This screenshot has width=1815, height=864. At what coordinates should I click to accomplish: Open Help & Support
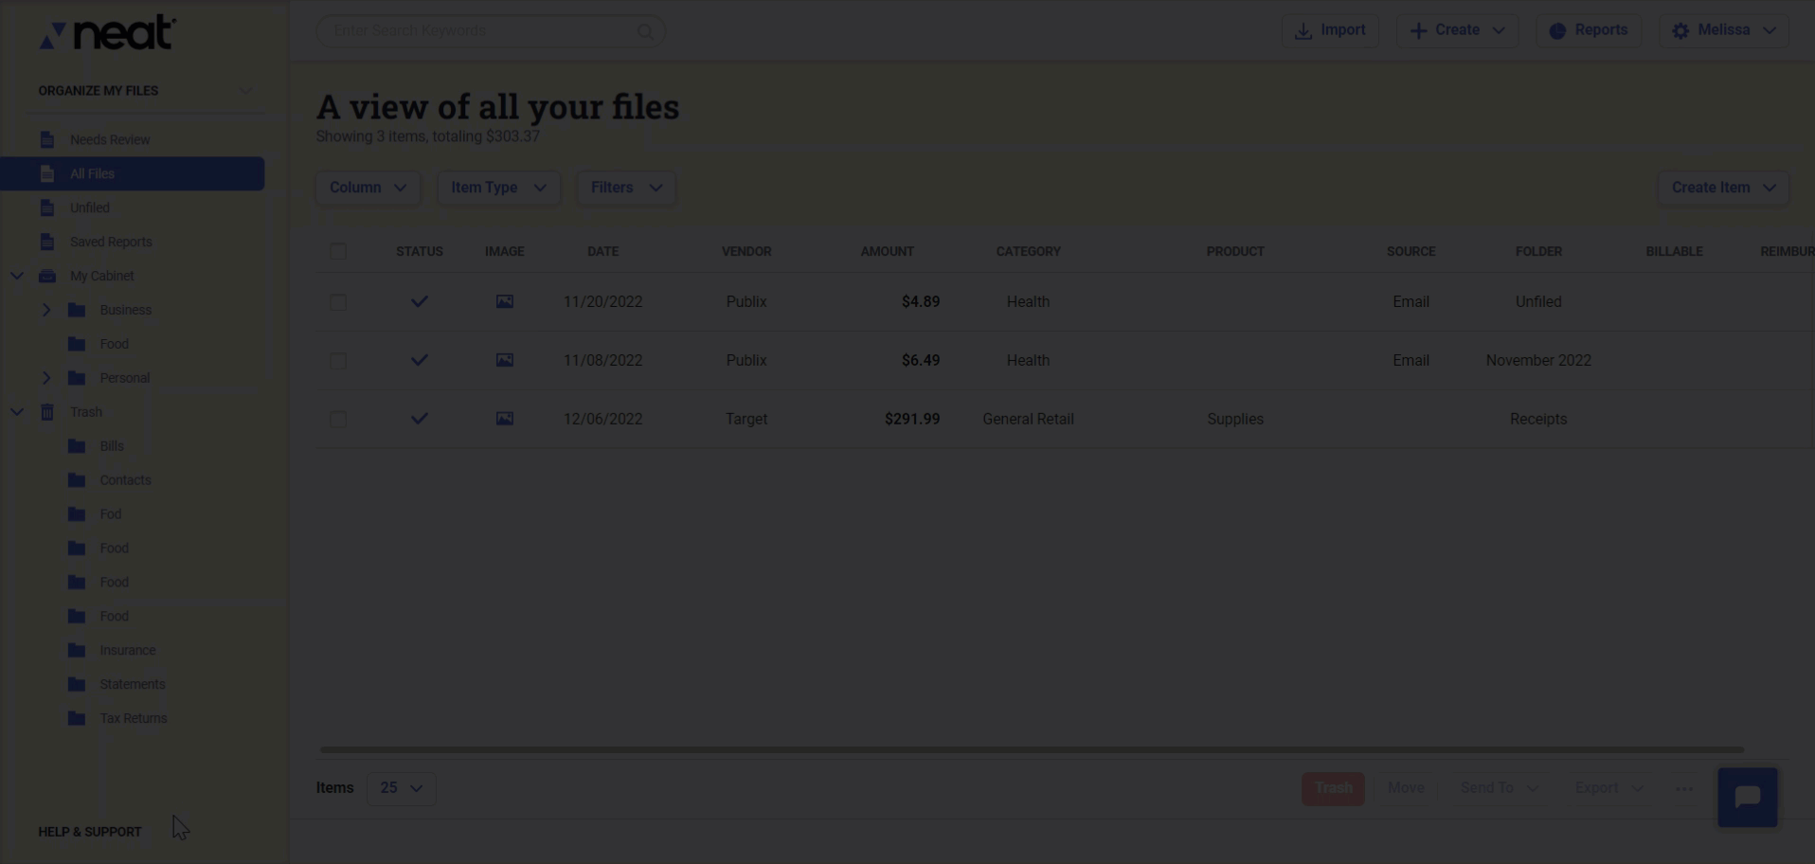click(x=90, y=832)
